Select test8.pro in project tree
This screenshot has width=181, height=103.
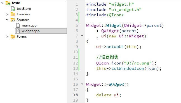[x=24, y=9]
